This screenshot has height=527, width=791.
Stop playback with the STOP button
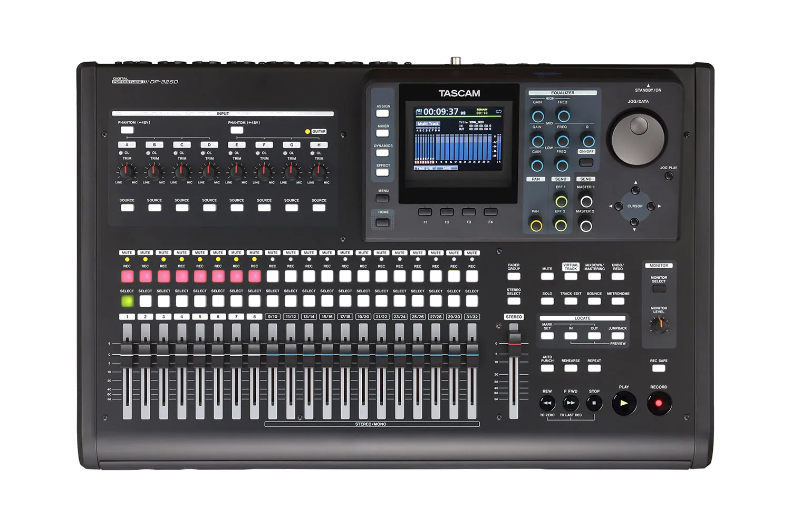[594, 403]
